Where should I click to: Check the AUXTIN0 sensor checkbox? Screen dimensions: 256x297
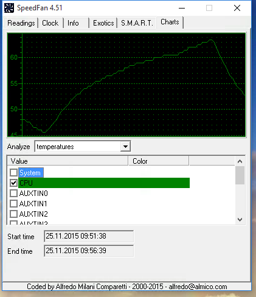click(13, 194)
